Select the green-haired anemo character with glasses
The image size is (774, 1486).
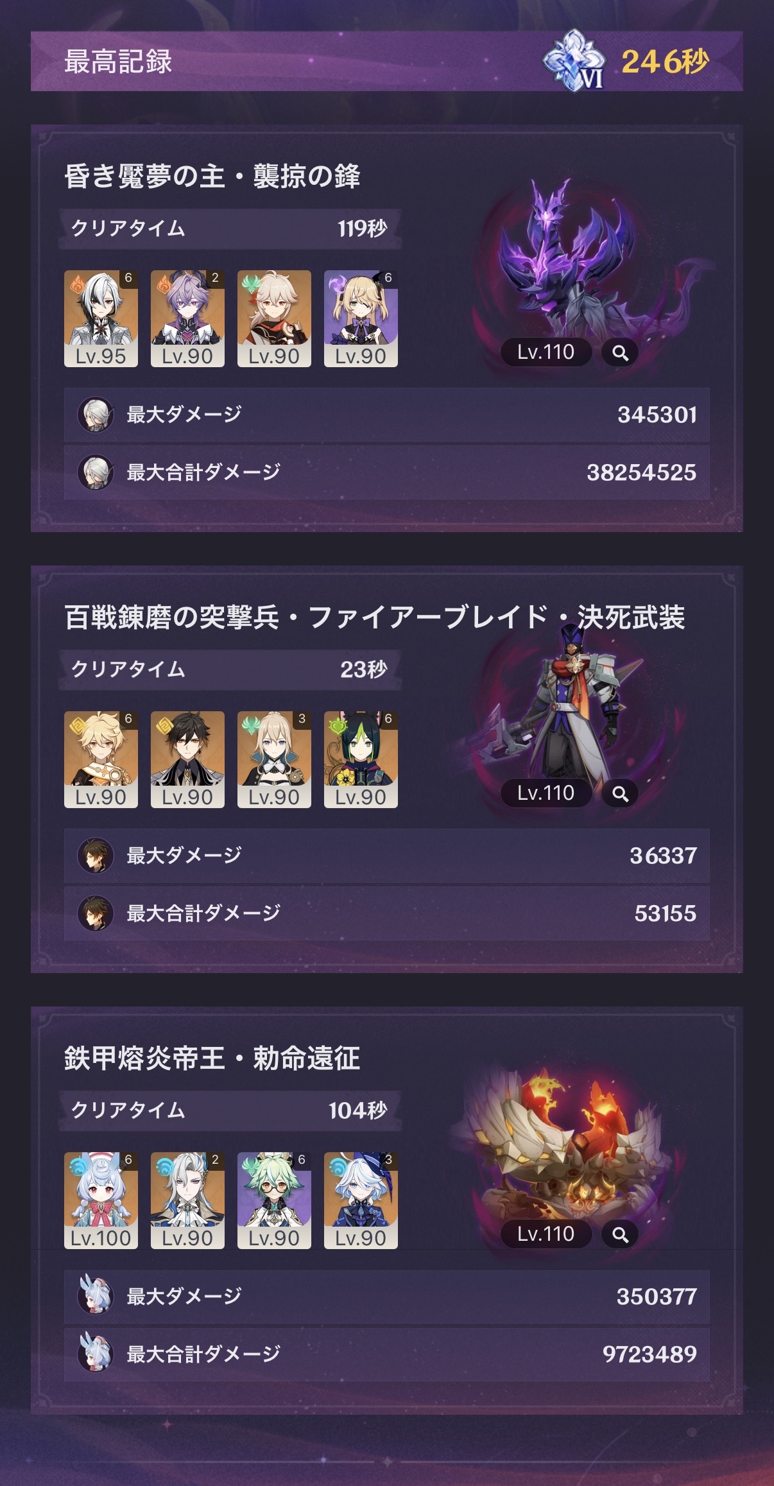pyautogui.click(x=274, y=1200)
